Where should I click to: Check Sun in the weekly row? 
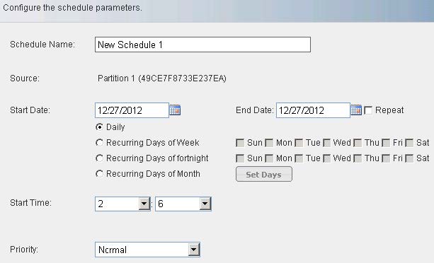(240, 143)
